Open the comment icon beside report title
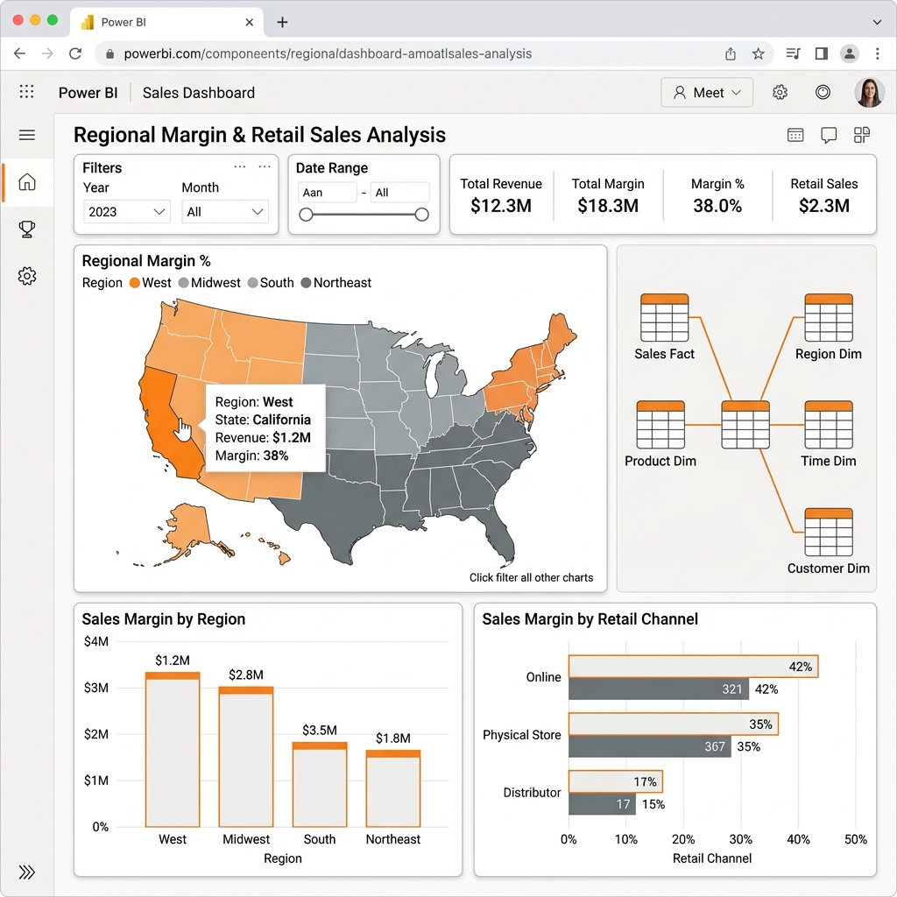This screenshot has width=897, height=897. [x=829, y=135]
